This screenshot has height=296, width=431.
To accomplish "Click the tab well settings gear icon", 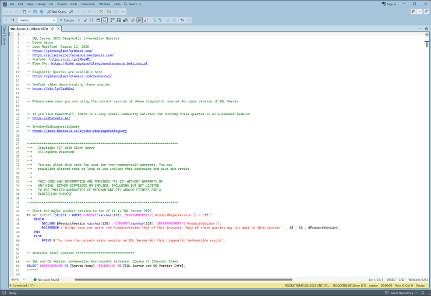I will coord(426,28).
